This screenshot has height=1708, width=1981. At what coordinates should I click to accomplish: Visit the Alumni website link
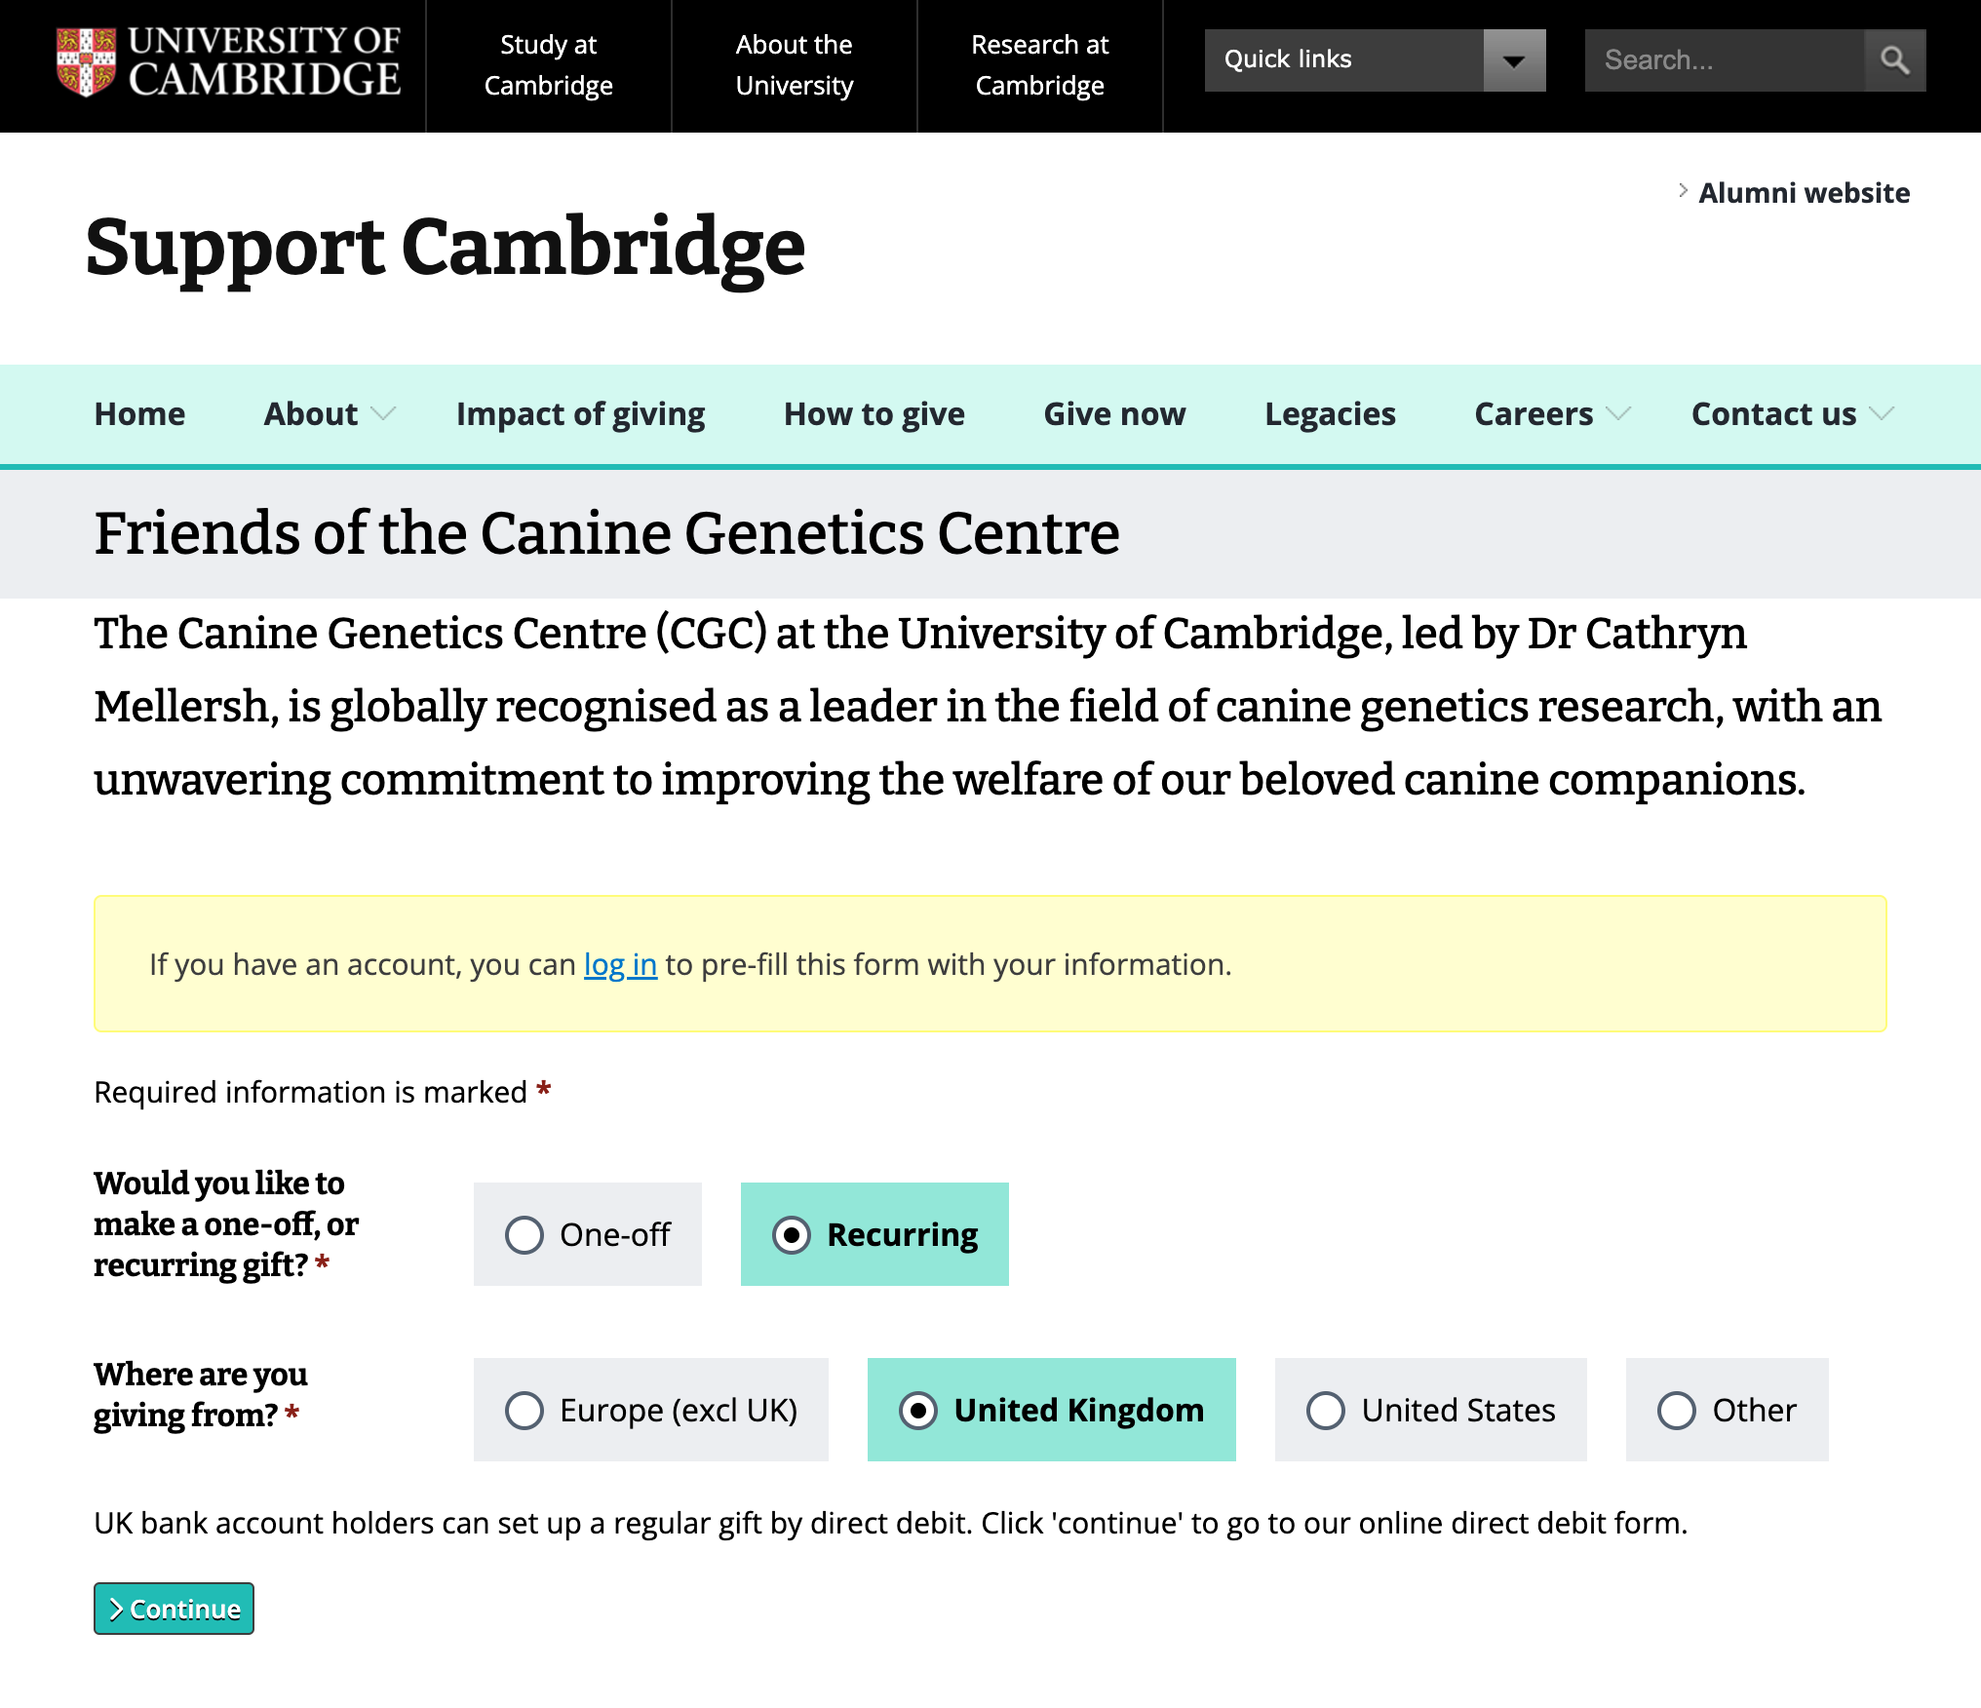[1804, 193]
